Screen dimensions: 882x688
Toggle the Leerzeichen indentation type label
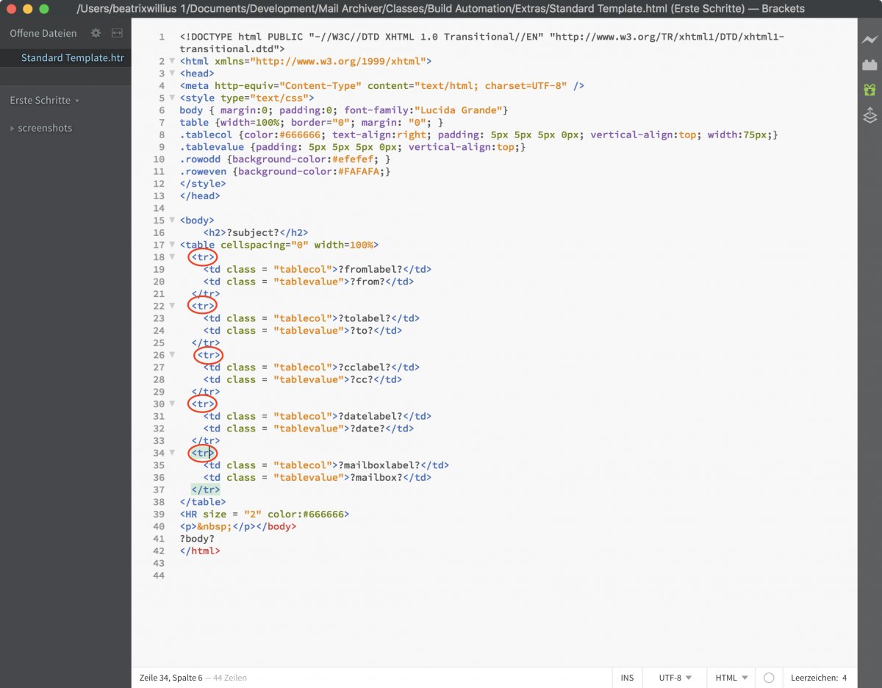tap(814, 678)
